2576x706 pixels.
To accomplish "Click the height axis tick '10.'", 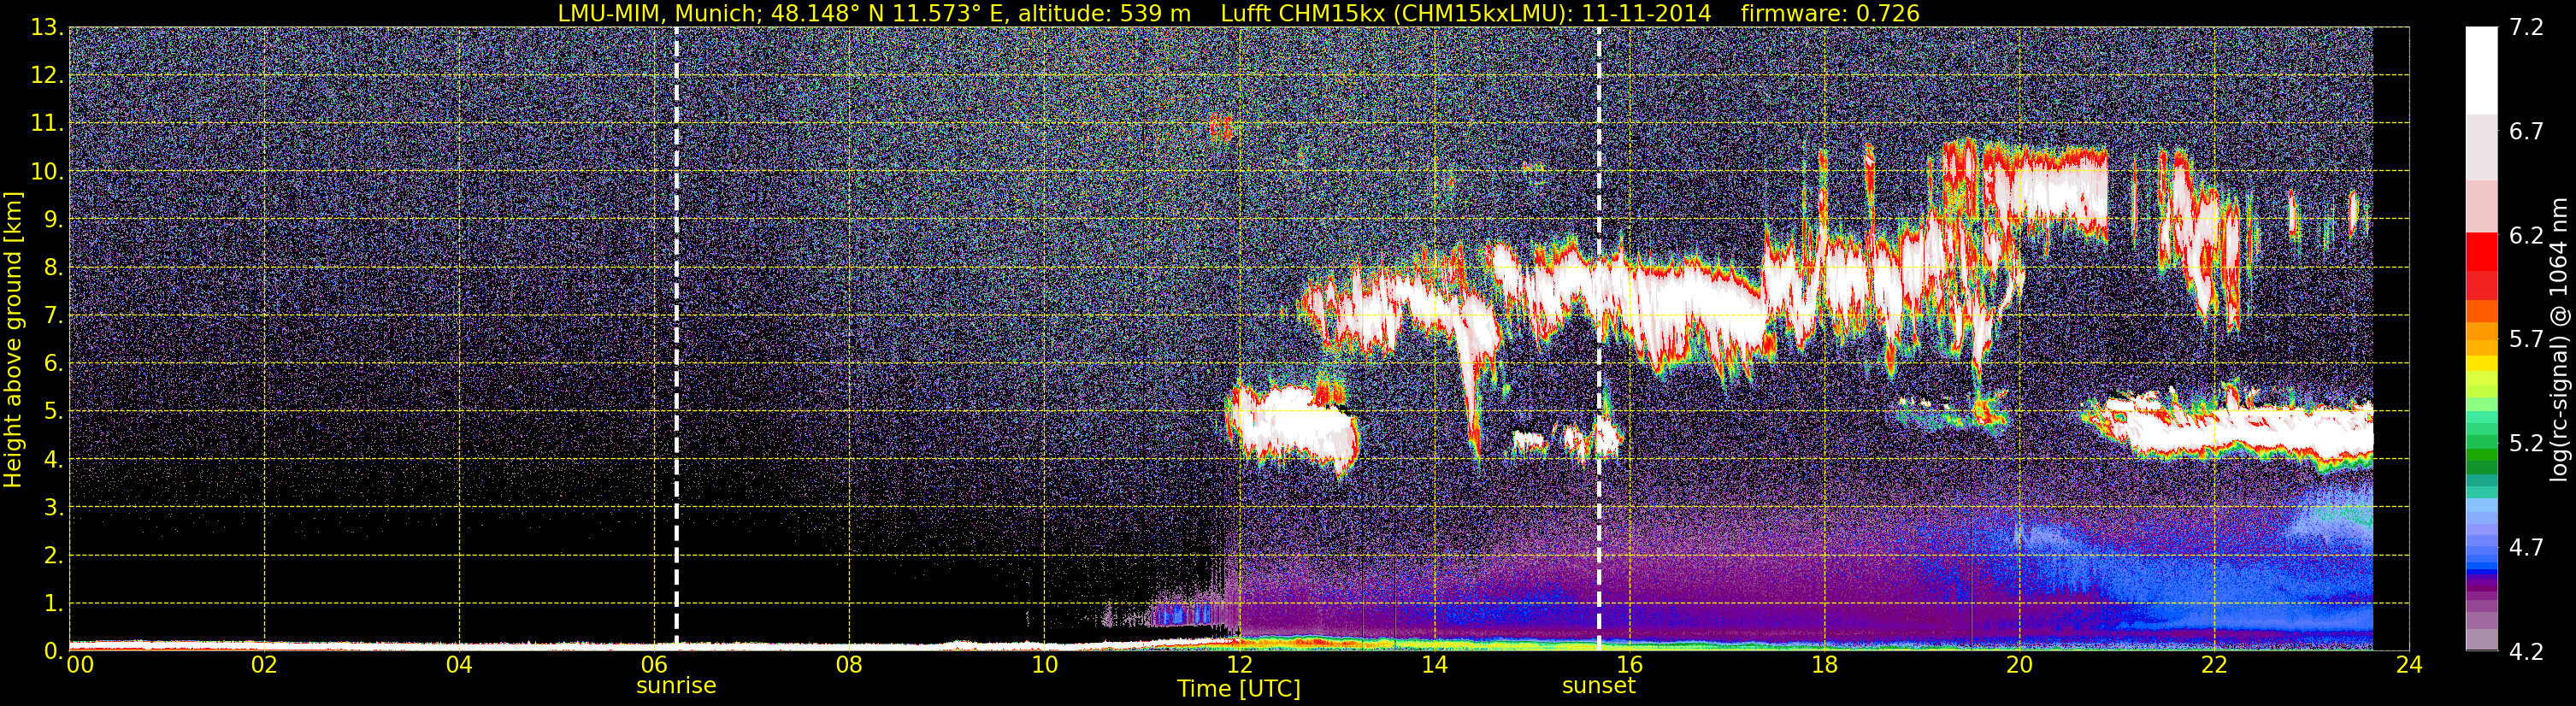I will (47, 172).
